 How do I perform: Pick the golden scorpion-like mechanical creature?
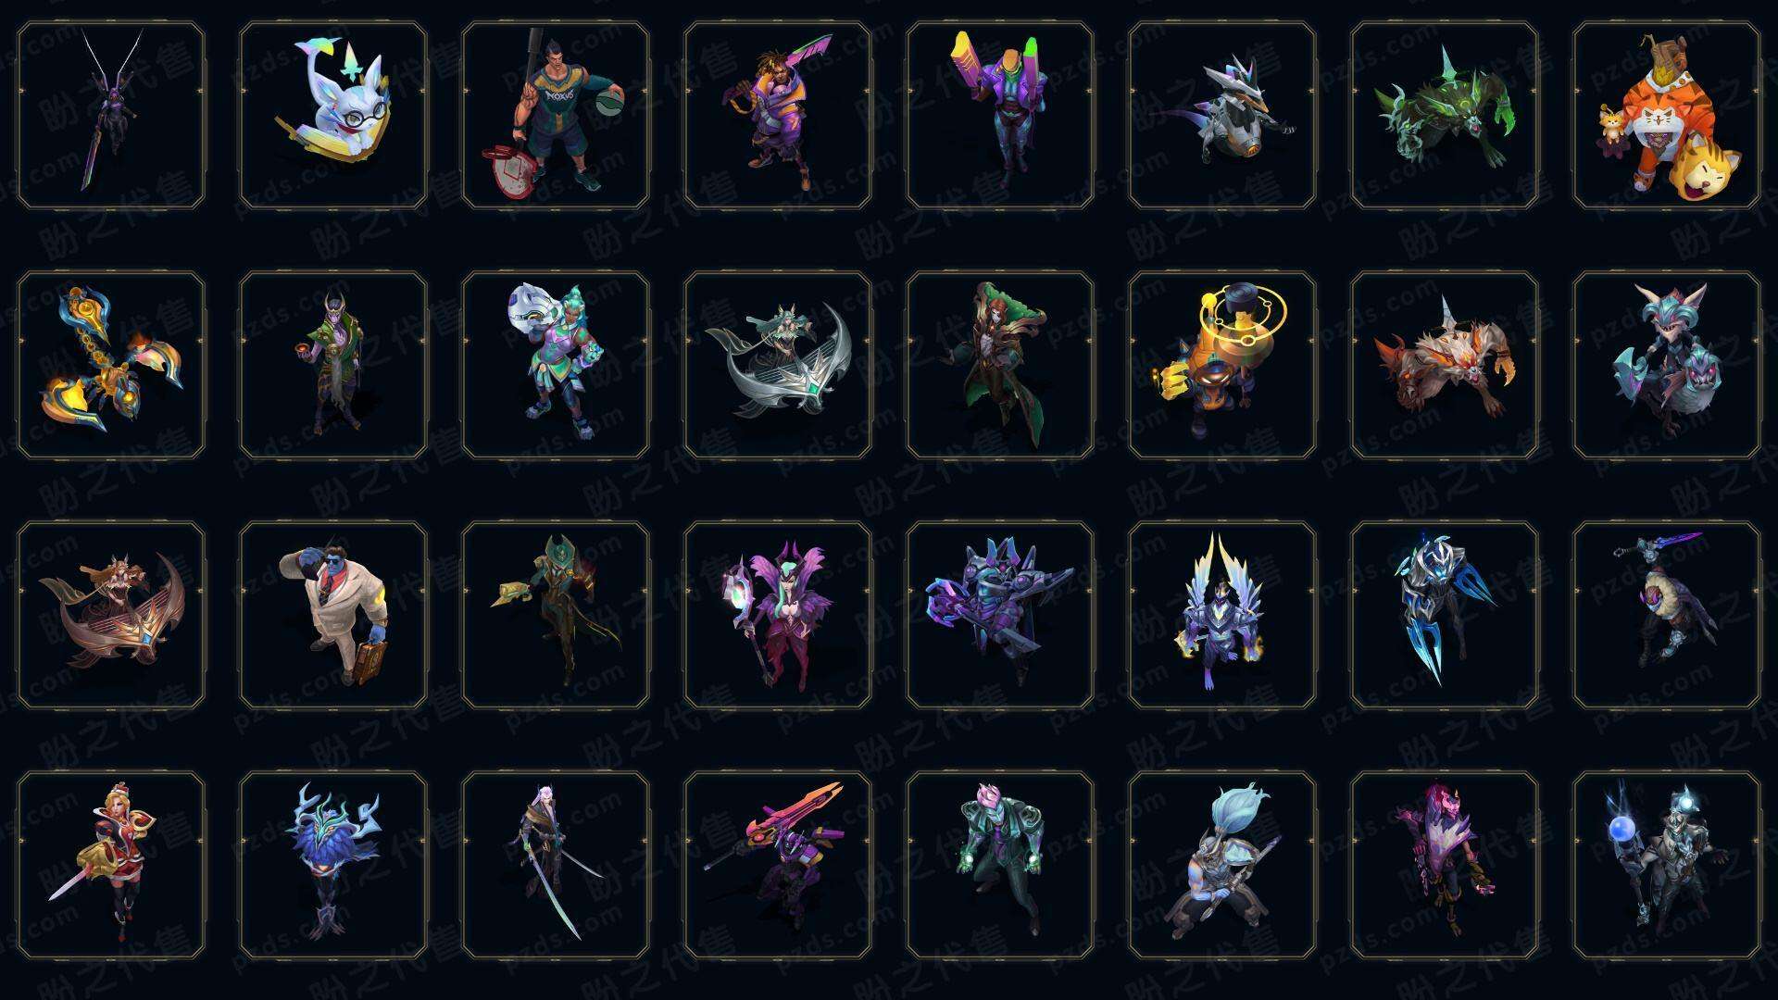pyautogui.click(x=111, y=365)
